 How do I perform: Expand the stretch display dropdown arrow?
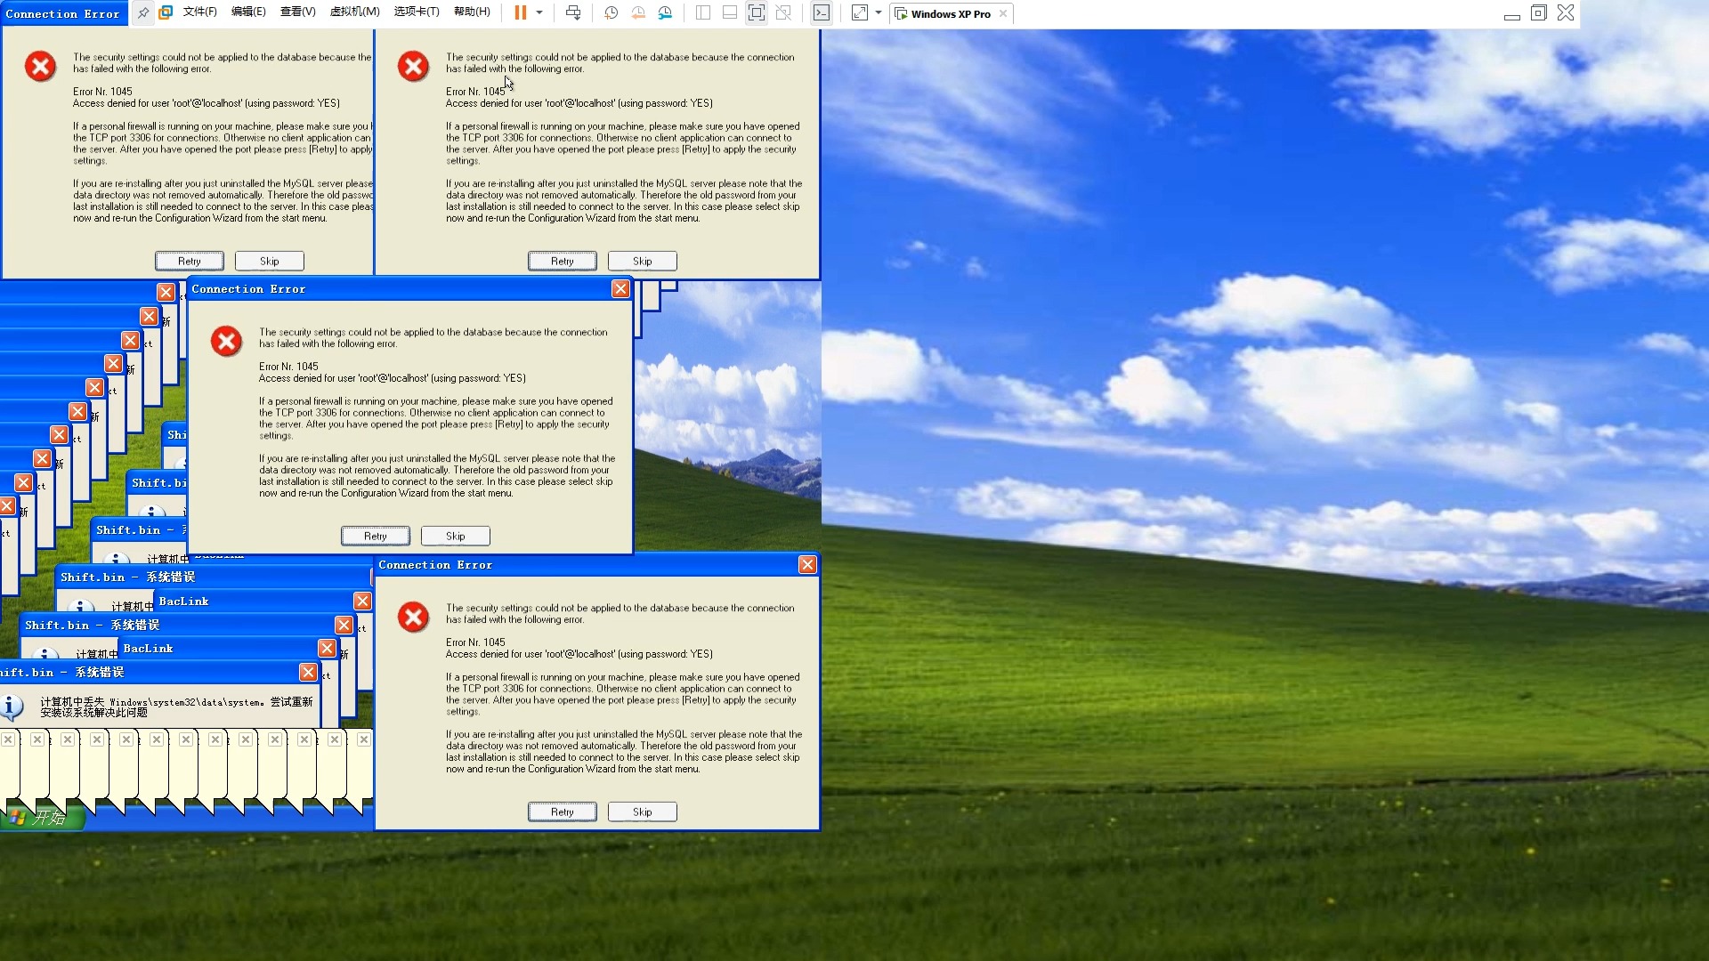pyautogui.click(x=879, y=13)
